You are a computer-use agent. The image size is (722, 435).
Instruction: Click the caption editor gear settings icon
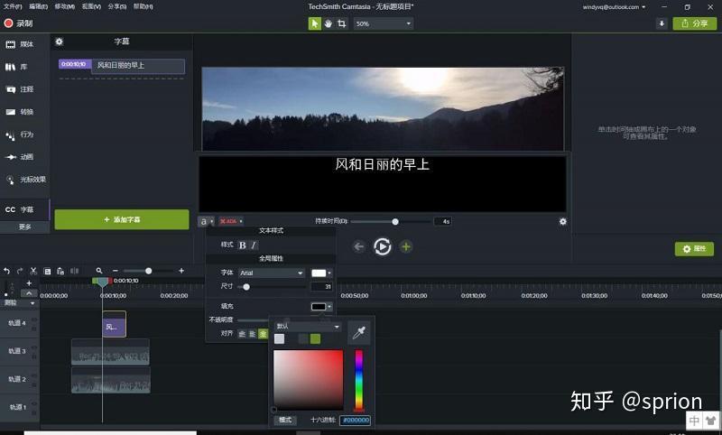[562, 221]
